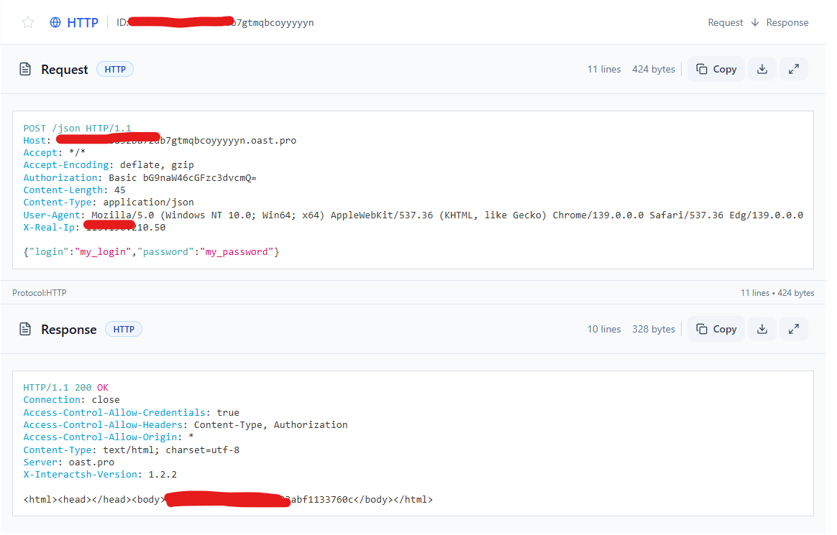Viewport: 837px width, 535px height.
Task: Download the Response content
Action: (761, 328)
